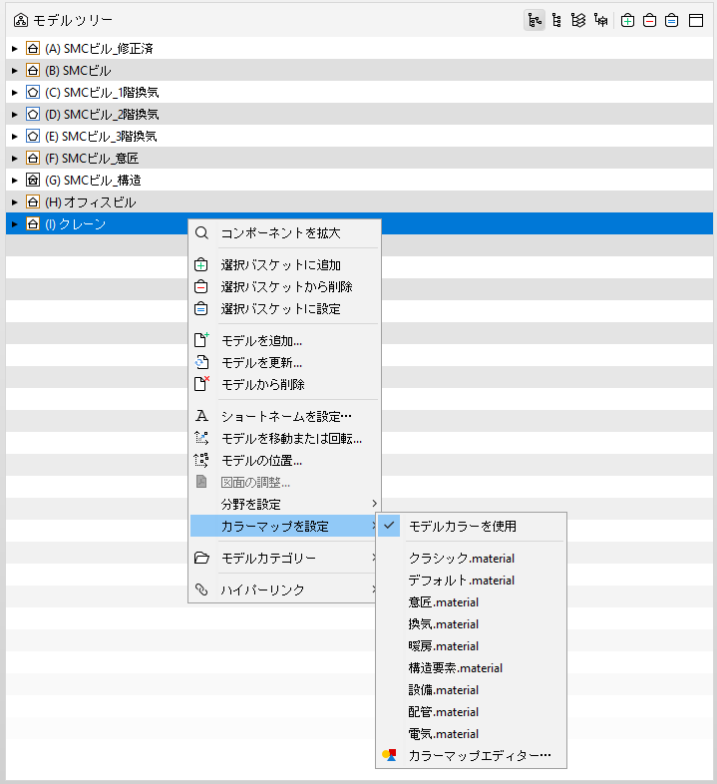
Task: Click the update-model refresh icon in the menu
Action: point(201,362)
